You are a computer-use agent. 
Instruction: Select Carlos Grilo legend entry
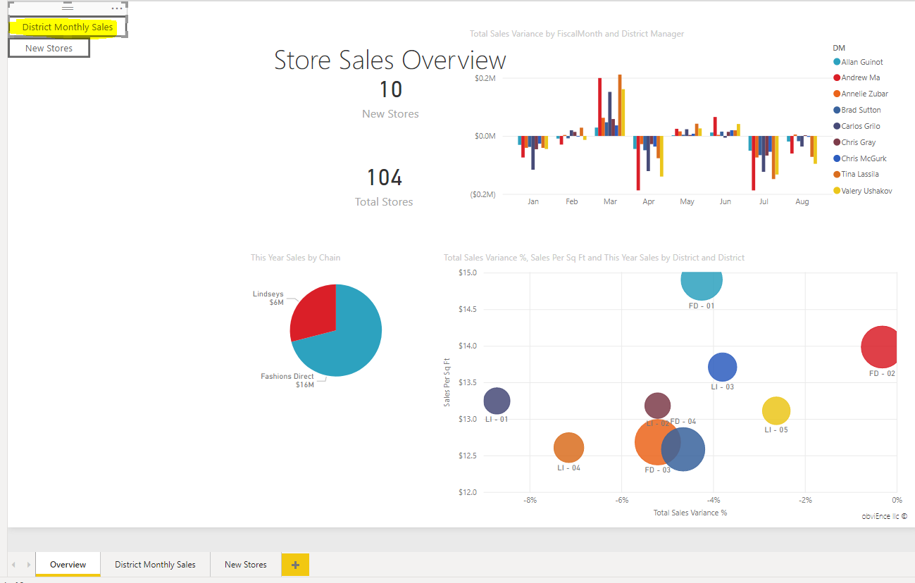tap(857, 126)
